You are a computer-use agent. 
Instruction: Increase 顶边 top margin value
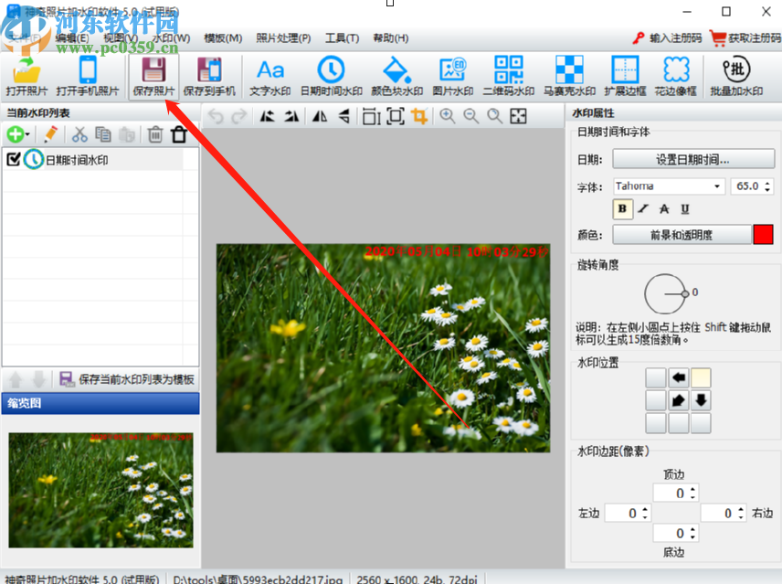692,490
